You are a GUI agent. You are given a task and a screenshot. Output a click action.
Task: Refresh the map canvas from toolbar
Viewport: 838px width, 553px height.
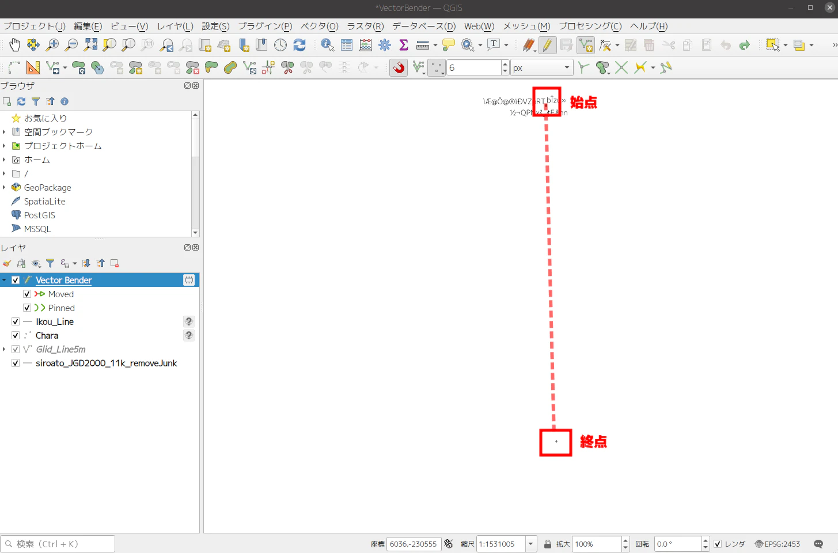(299, 45)
